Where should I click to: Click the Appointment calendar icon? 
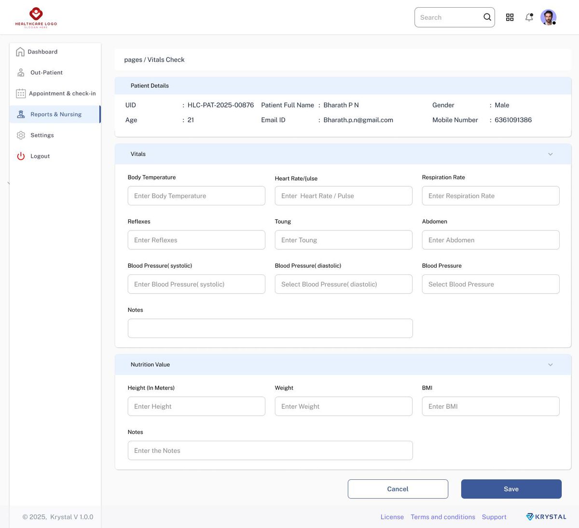(21, 94)
